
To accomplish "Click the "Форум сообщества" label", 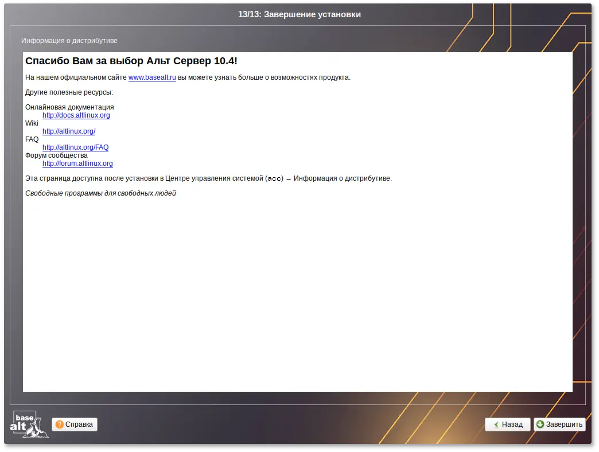I will tap(56, 155).
